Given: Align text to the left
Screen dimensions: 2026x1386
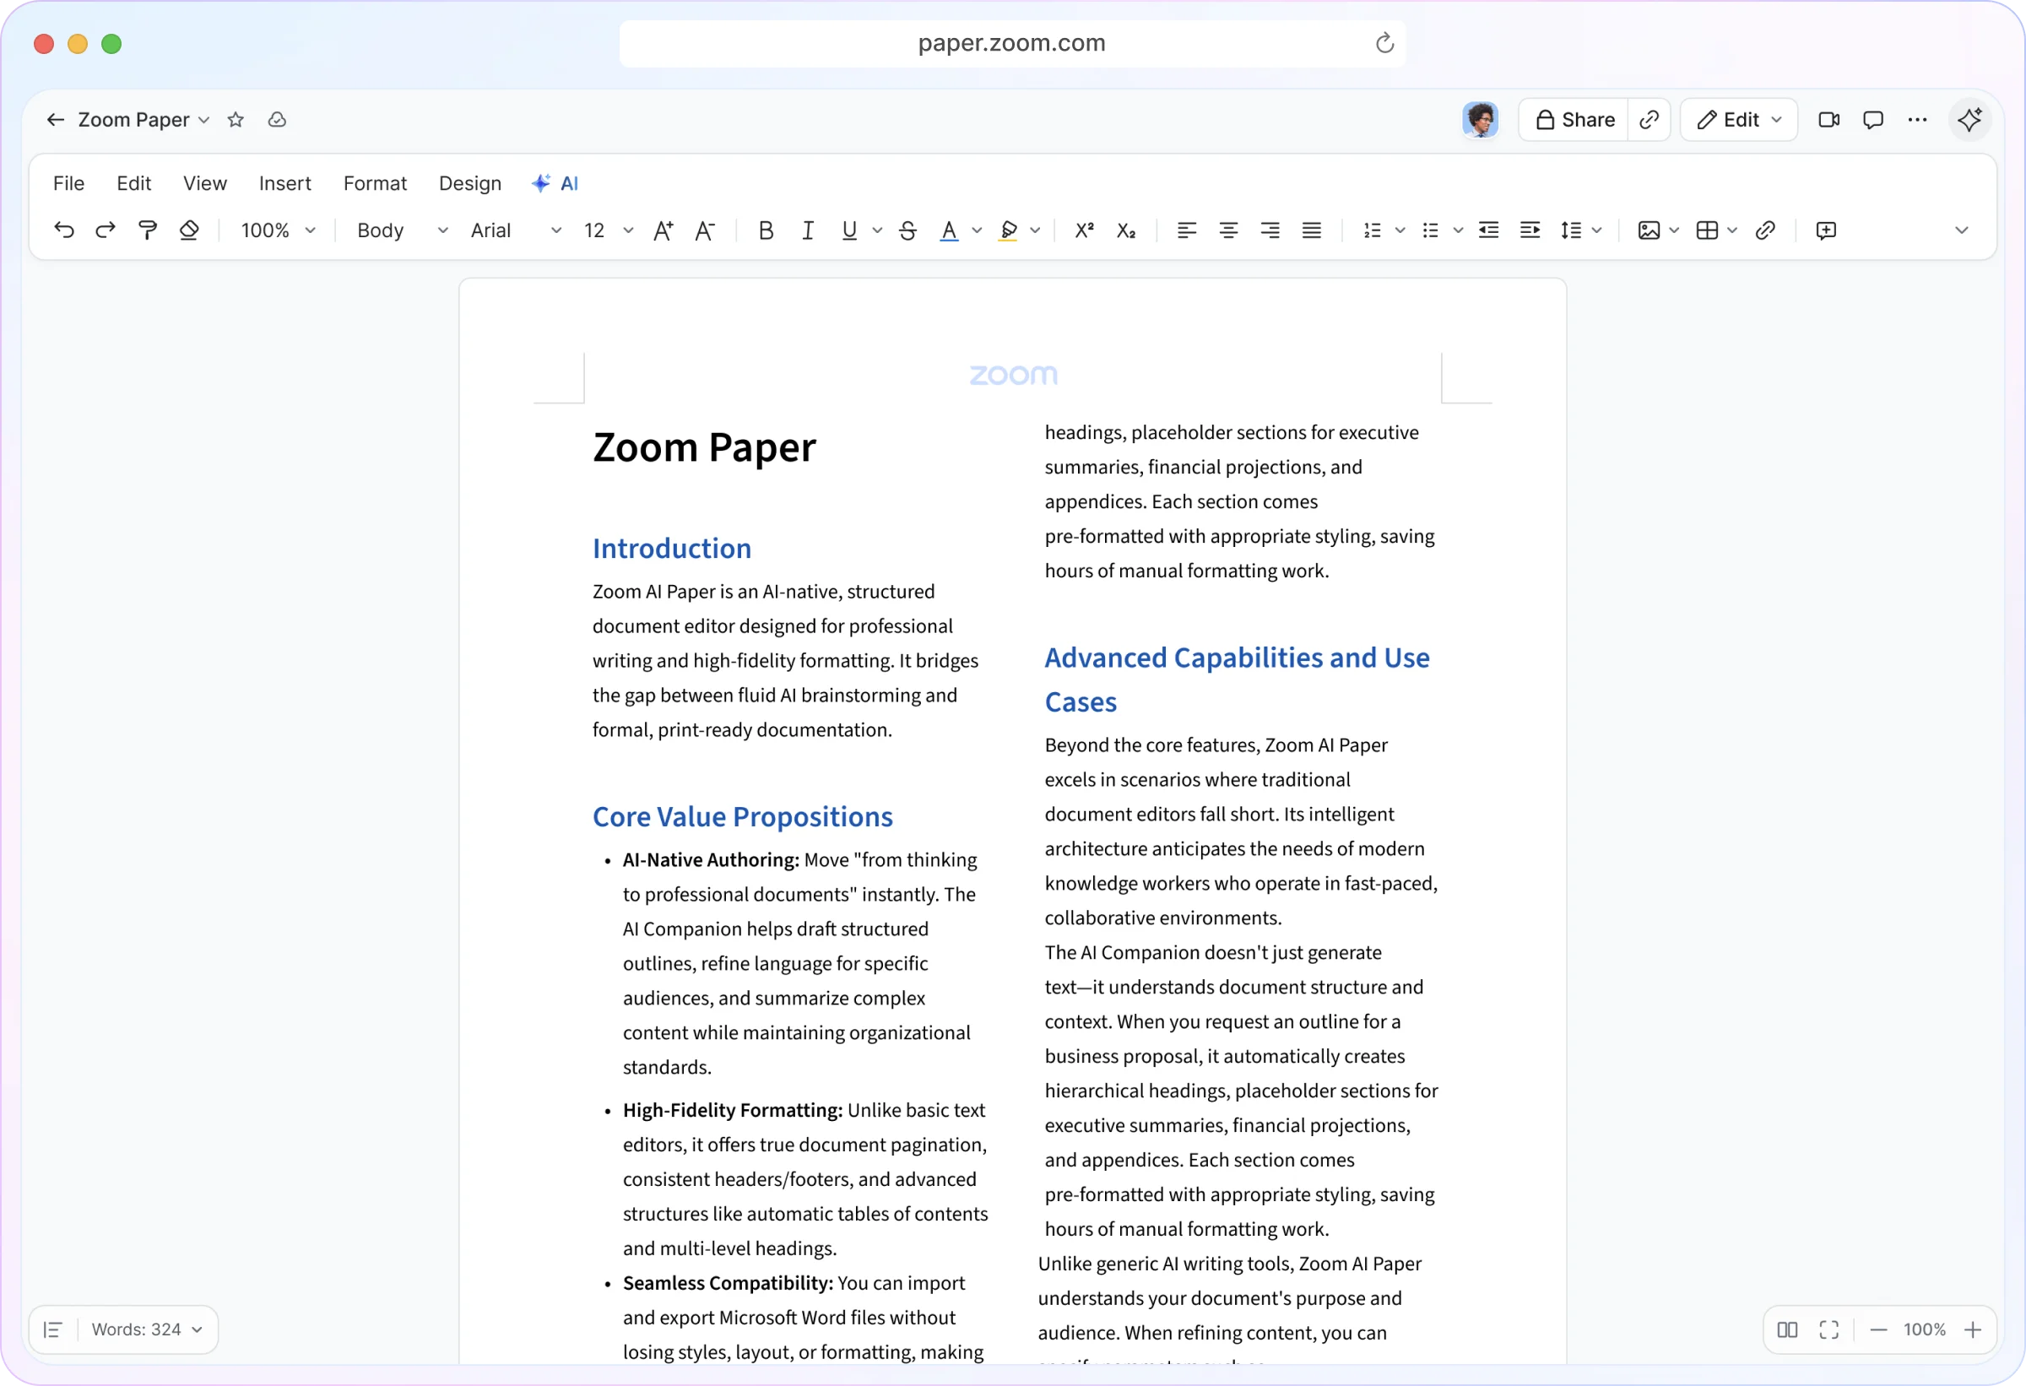Looking at the screenshot, I should point(1187,230).
